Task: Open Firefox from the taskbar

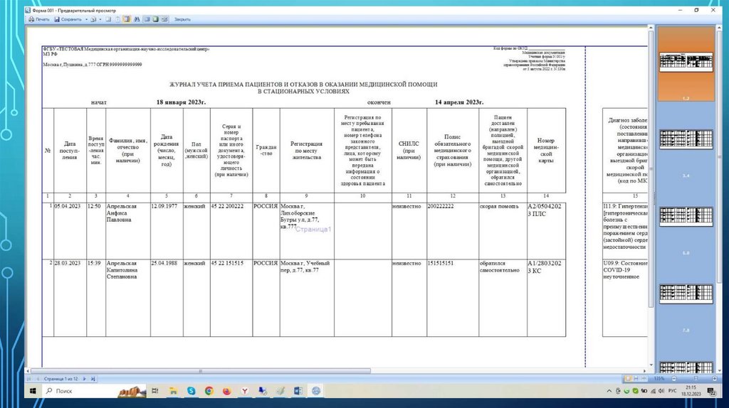Action: coord(226,391)
